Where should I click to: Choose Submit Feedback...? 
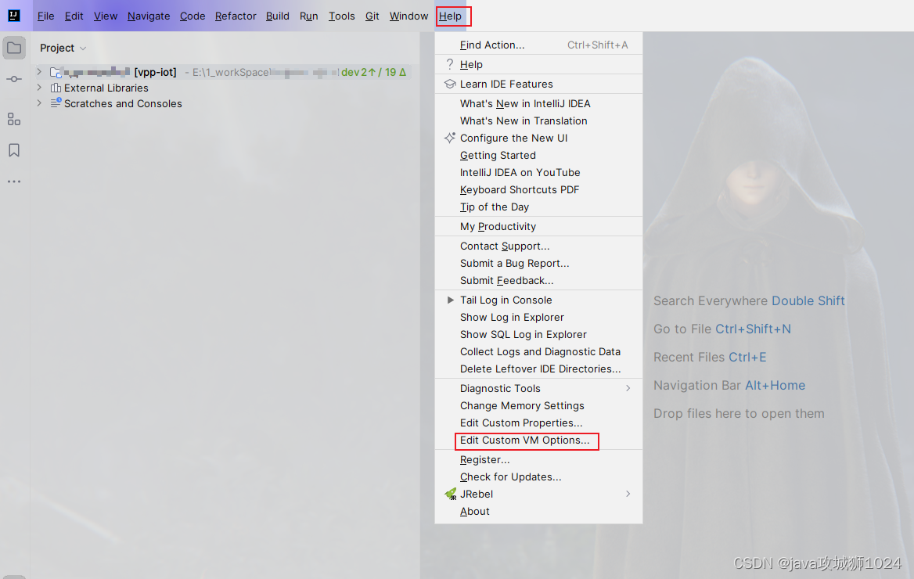coord(538,280)
